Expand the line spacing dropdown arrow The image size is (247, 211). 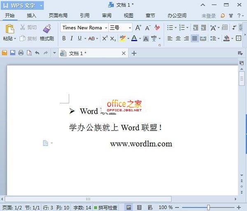219,38
